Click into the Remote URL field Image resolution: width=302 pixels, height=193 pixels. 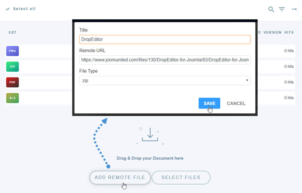click(165, 60)
